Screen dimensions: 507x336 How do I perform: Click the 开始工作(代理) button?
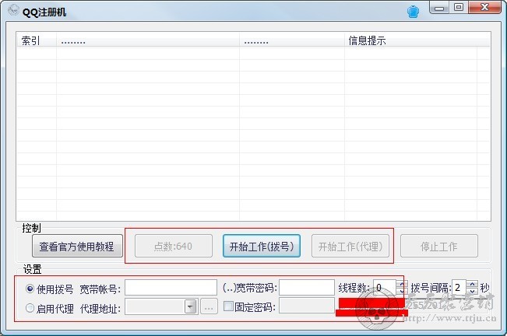(x=350, y=246)
